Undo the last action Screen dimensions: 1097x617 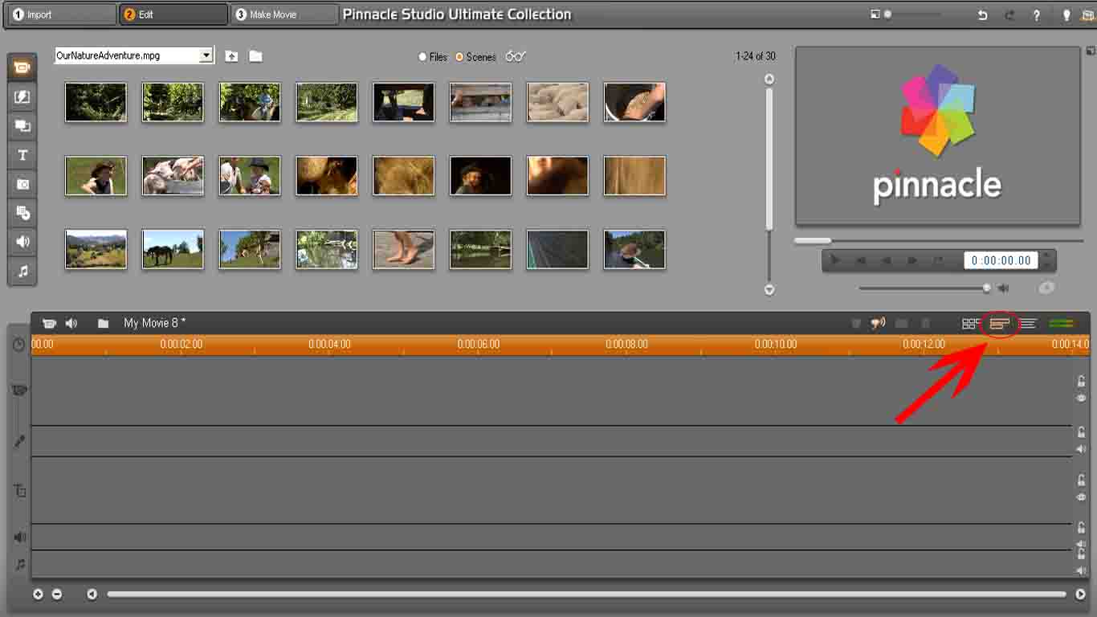pos(982,15)
